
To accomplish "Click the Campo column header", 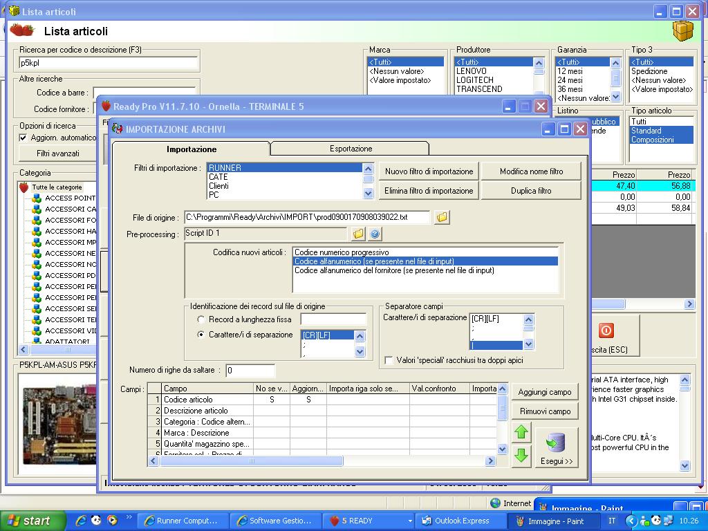I will tap(207, 389).
